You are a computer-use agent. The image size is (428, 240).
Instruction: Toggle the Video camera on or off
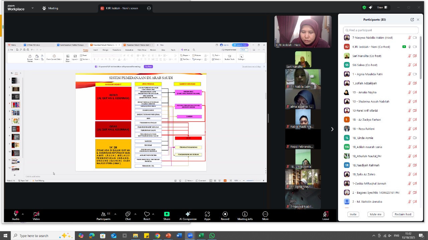click(36, 214)
